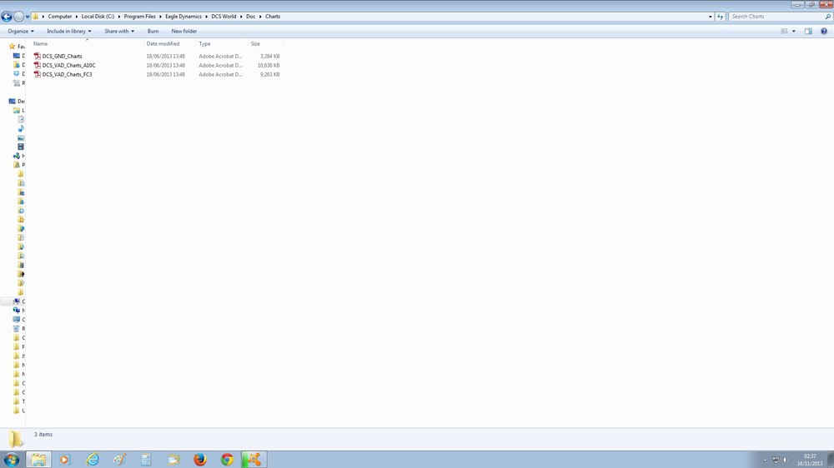Select Computer in the breadcrumb path
Screen dimensions: 834x468
[x=59, y=17]
